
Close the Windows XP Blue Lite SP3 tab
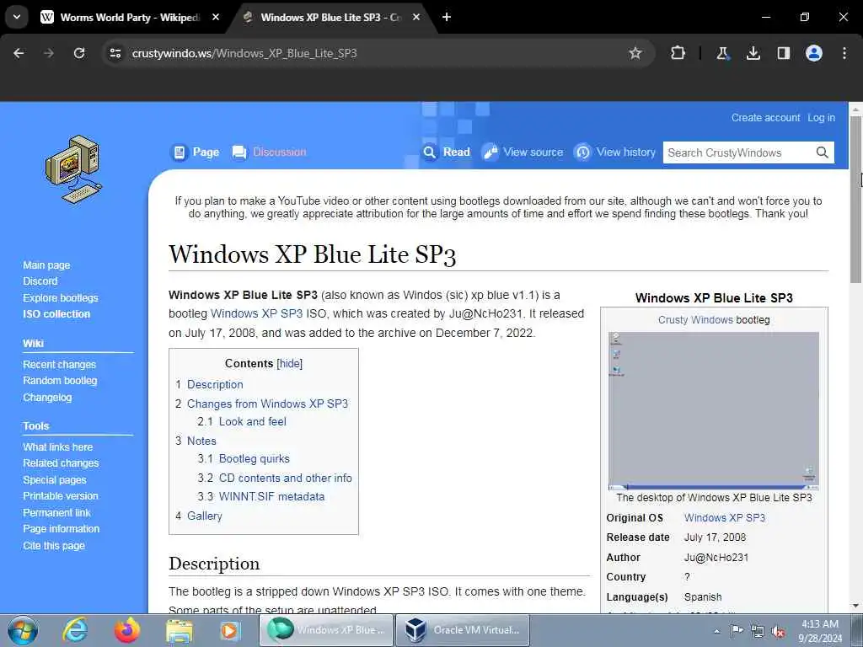[416, 18]
